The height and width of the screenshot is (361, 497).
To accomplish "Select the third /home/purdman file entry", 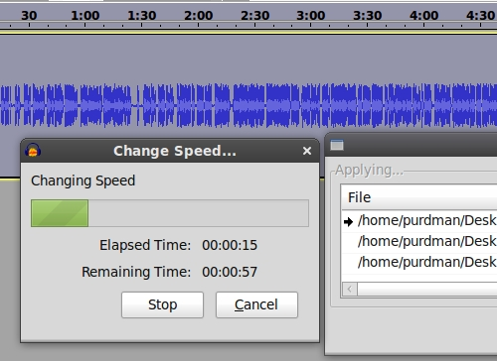I will pos(419,263).
